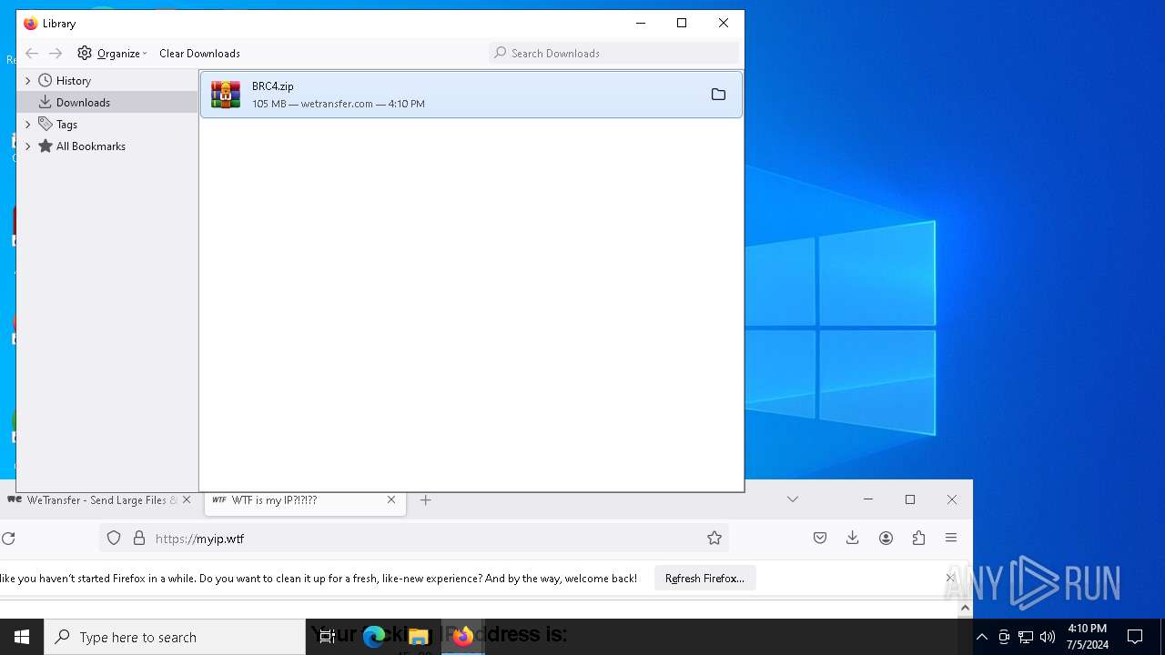Expand the History tree node
Viewport: 1165px width, 655px height.
click(x=27, y=81)
